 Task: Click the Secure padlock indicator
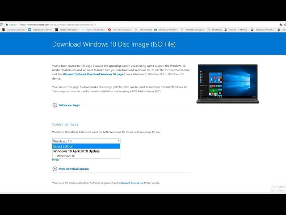11,25
